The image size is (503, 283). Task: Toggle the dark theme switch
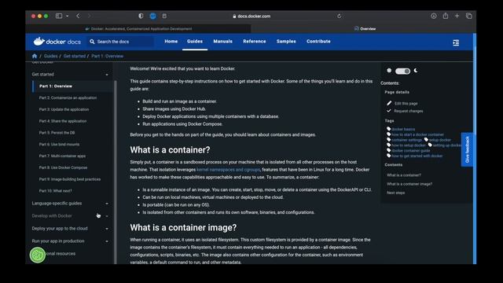click(x=402, y=71)
